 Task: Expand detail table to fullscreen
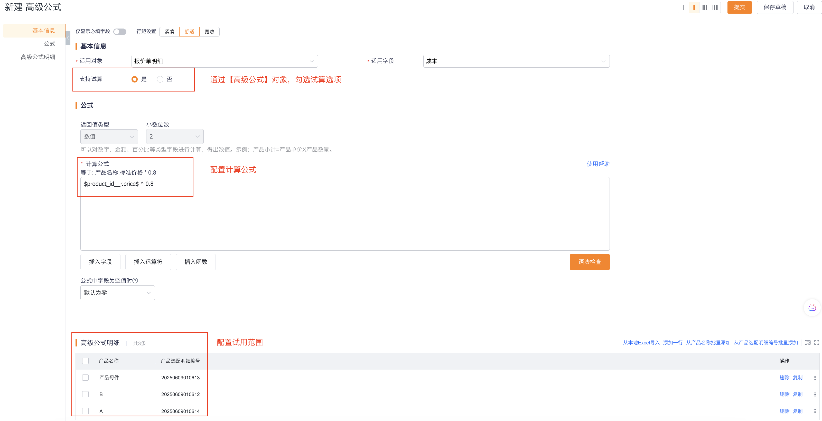coord(817,343)
